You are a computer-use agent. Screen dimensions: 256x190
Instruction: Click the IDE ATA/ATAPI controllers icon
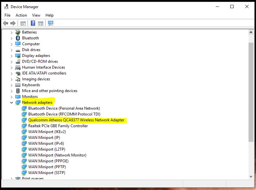18,73
